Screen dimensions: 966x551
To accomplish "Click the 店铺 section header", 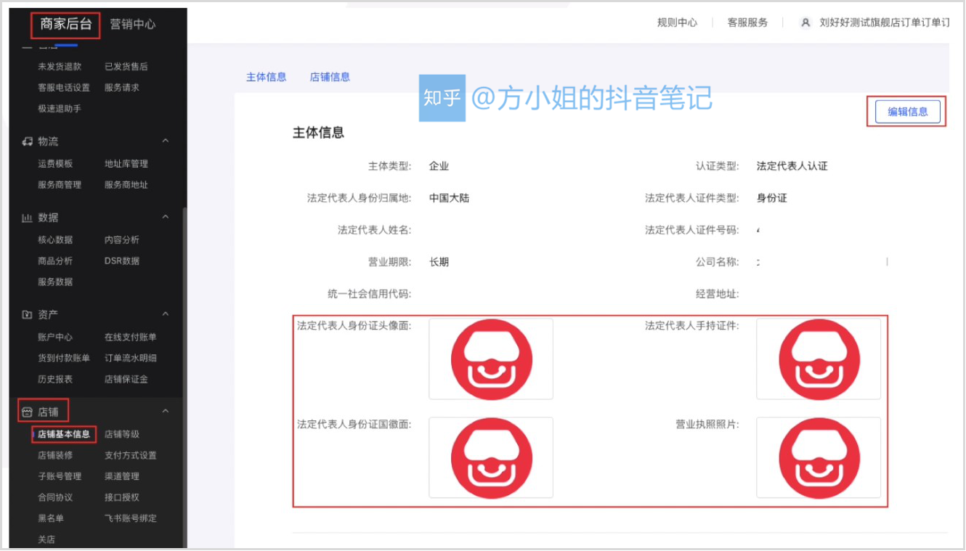I will tap(97, 412).
